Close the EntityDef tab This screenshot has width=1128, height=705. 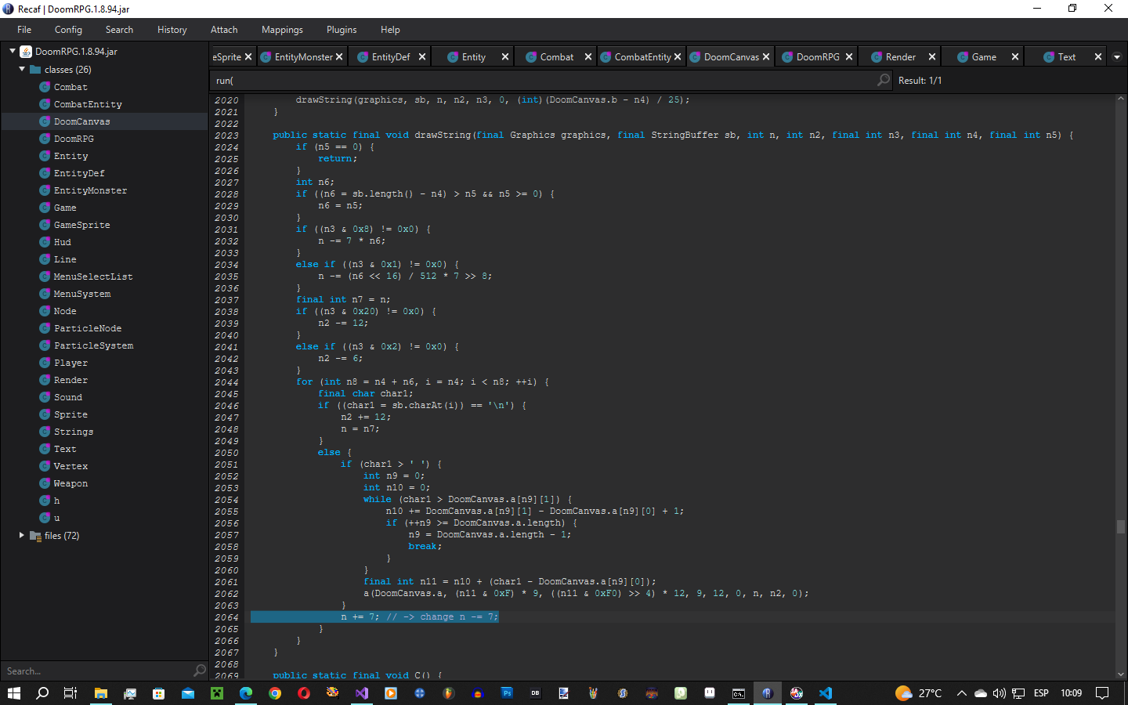point(422,57)
